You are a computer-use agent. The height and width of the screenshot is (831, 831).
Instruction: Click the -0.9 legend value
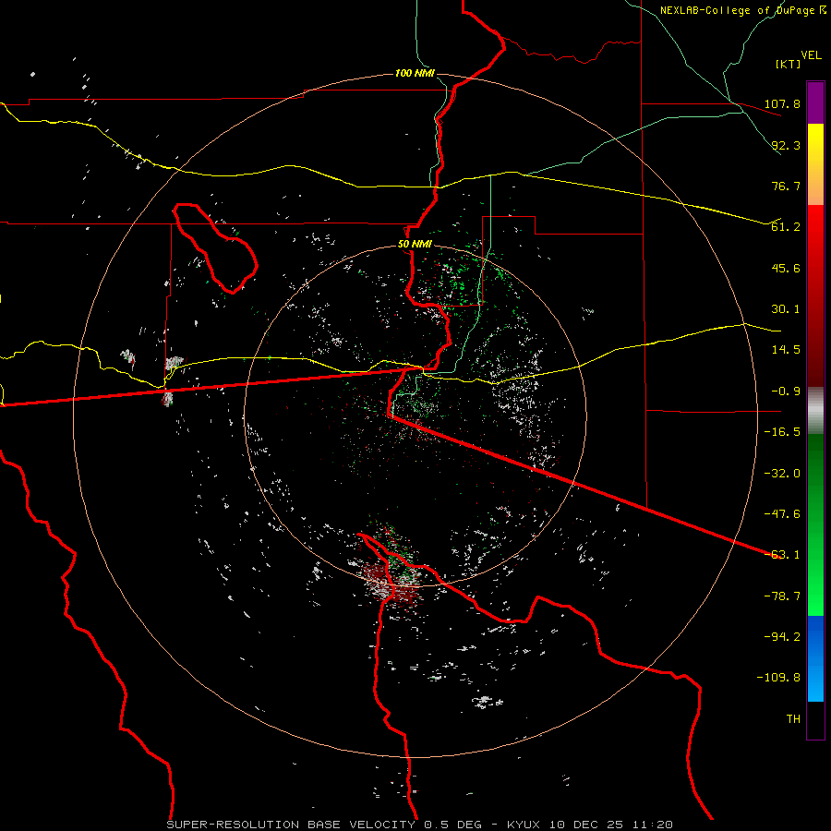786,391
